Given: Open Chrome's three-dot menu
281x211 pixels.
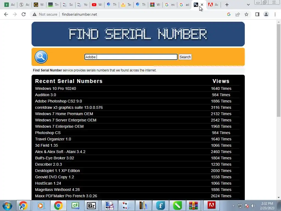Looking at the screenshot, I should (x=275, y=14).
